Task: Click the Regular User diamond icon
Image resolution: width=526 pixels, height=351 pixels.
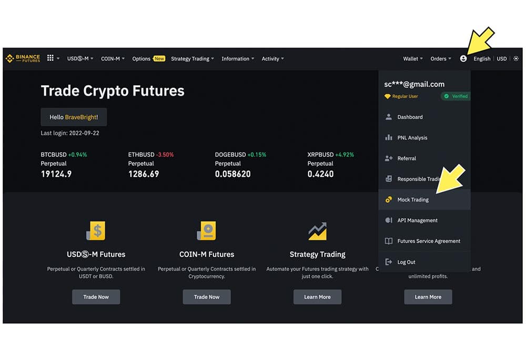Action: tap(388, 96)
